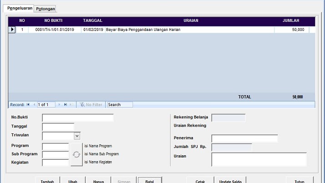Select cell '0001/Tri-1/01.01/2019'
This screenshot has height=183, width=325.
pyautogui.click(x=55, y=30)
